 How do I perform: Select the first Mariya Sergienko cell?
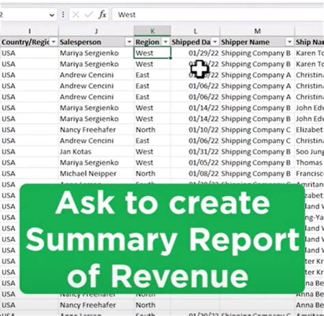(96, 53)
